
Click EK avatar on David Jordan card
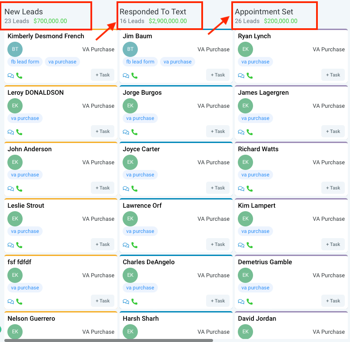click(x=245, y=332)
